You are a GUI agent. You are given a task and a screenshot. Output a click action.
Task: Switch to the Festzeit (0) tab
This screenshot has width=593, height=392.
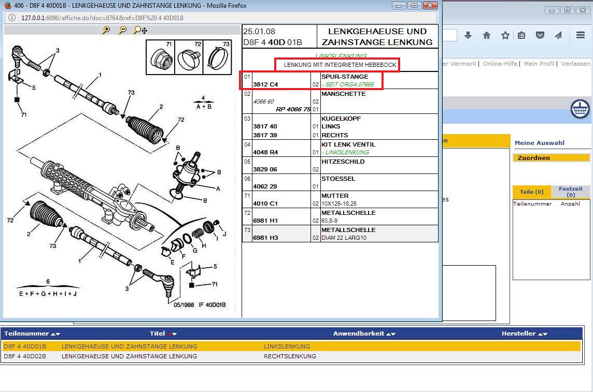tap(571, 192)
